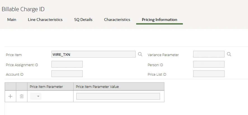Click the search icon beside Price Item

(140, 54)
